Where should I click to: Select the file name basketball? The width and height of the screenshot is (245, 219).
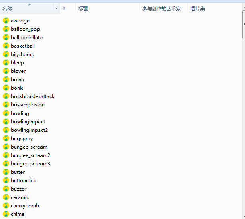click(x=23, y=46)
